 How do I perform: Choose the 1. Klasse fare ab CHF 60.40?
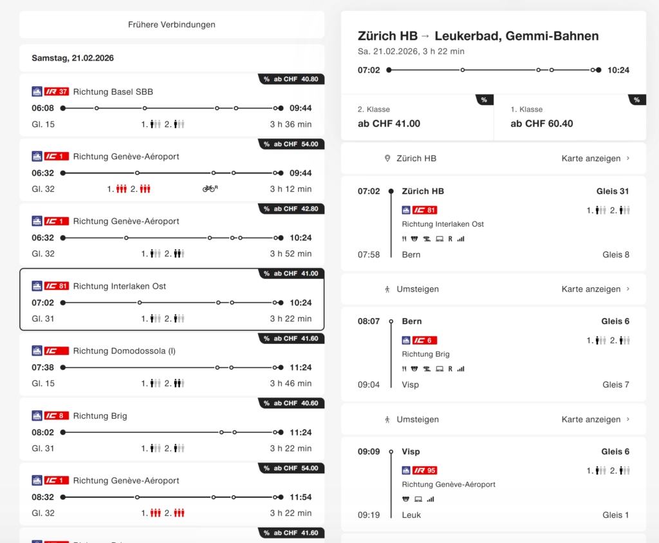pyautogui.click(x=570, y=117)
